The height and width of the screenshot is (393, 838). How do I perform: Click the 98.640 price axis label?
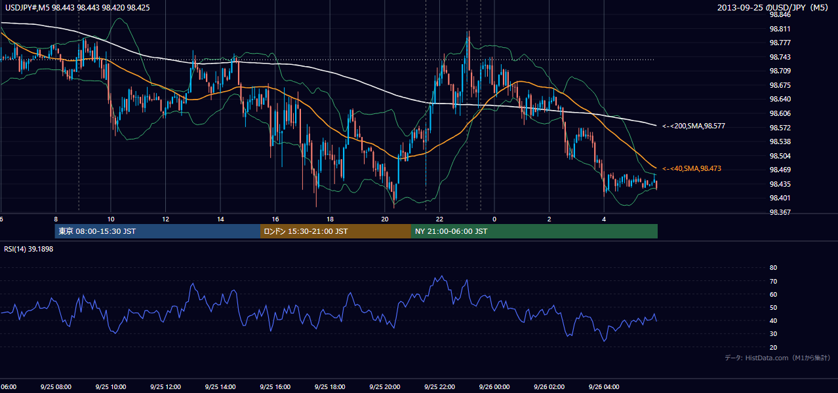click(x=780, y=100)
